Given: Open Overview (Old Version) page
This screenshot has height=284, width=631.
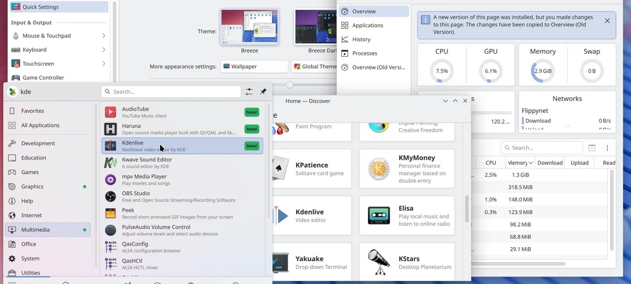Looking at the screenshot, I should click(x=374, y=67).
